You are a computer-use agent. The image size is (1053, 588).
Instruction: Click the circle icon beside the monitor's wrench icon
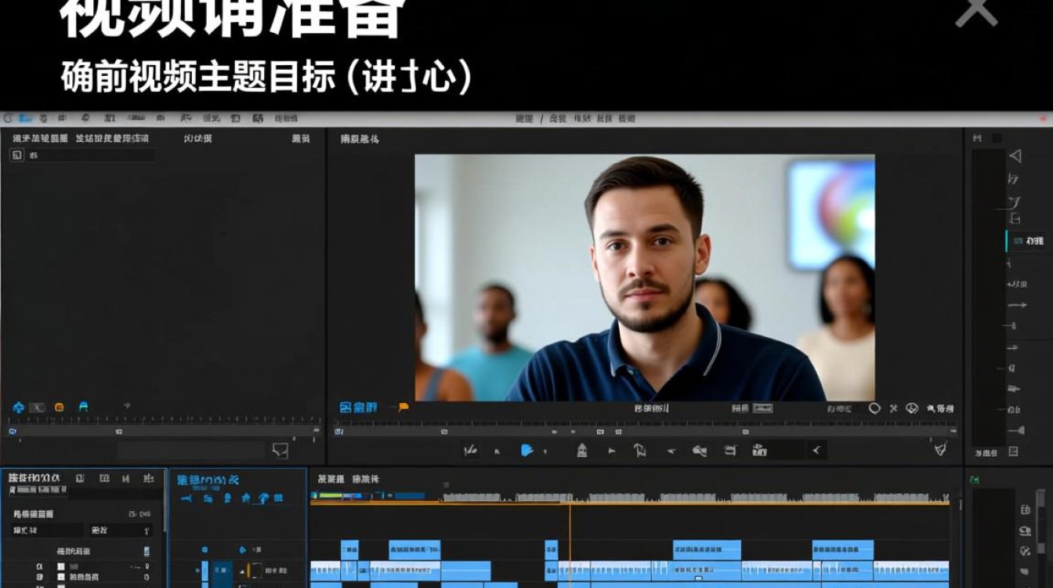point(874,408)
